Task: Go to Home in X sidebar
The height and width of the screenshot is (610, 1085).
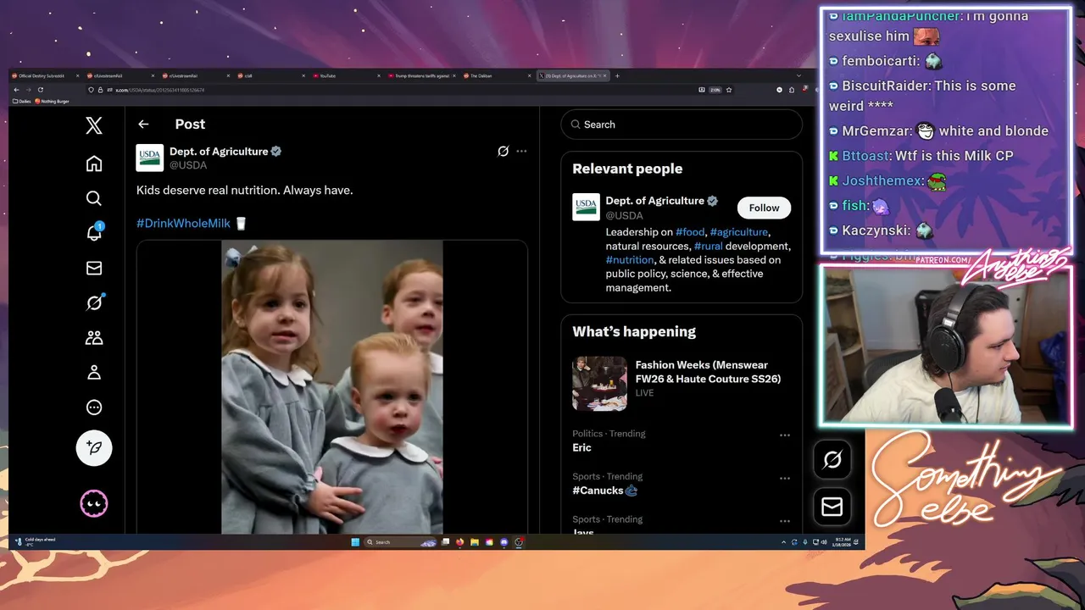Action: 94,164
